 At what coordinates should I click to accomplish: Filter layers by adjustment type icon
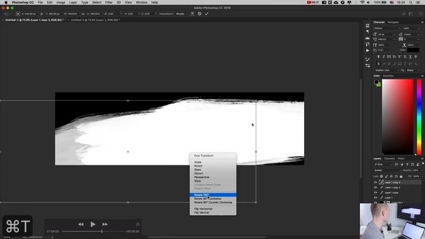point(402,164)
